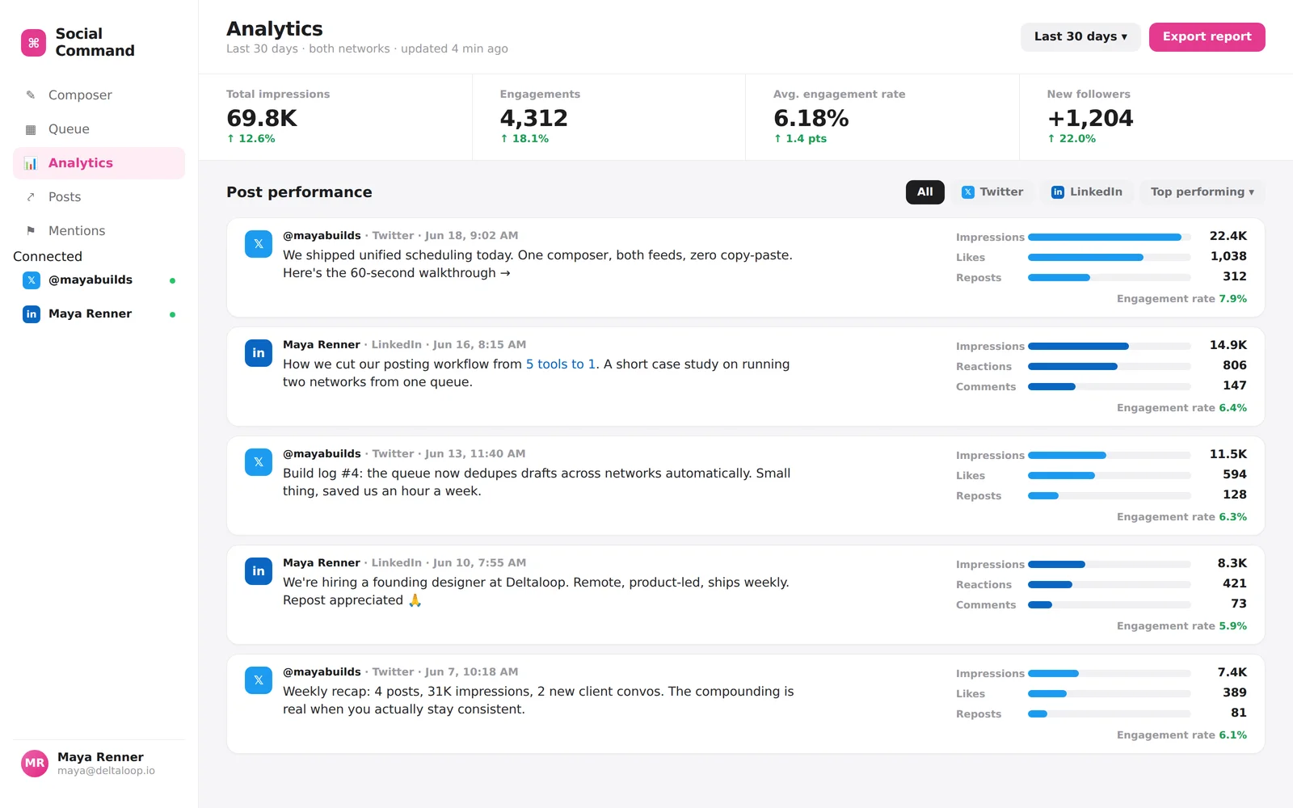Click LinkedIn icon on Jun 16 post

click(x=259, y=353)
